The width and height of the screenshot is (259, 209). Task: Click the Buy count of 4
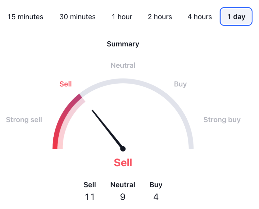[x=156, y=197]
